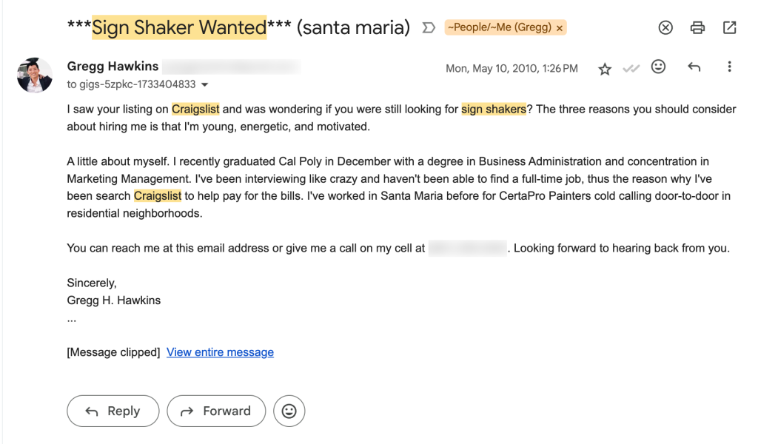
Task: Open the three-dot More options menu
Action: coord(729,67)
